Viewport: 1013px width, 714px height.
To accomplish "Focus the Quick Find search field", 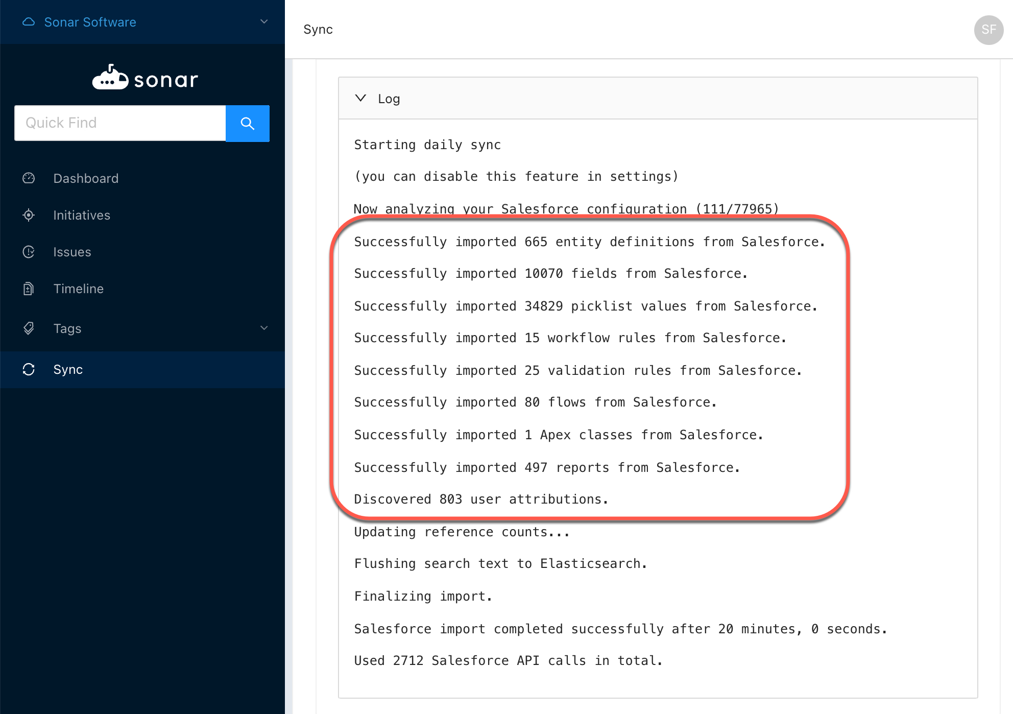I will [120, 123].
